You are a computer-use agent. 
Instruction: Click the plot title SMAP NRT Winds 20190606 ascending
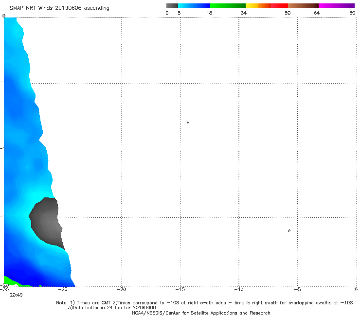click(x=59, y=8)
